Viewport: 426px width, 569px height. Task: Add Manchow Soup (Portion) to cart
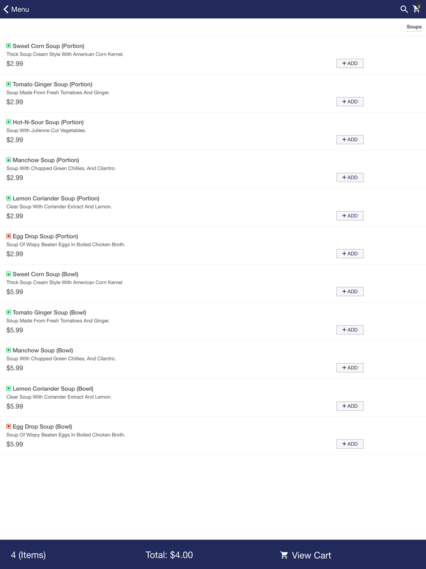(350, 177)
